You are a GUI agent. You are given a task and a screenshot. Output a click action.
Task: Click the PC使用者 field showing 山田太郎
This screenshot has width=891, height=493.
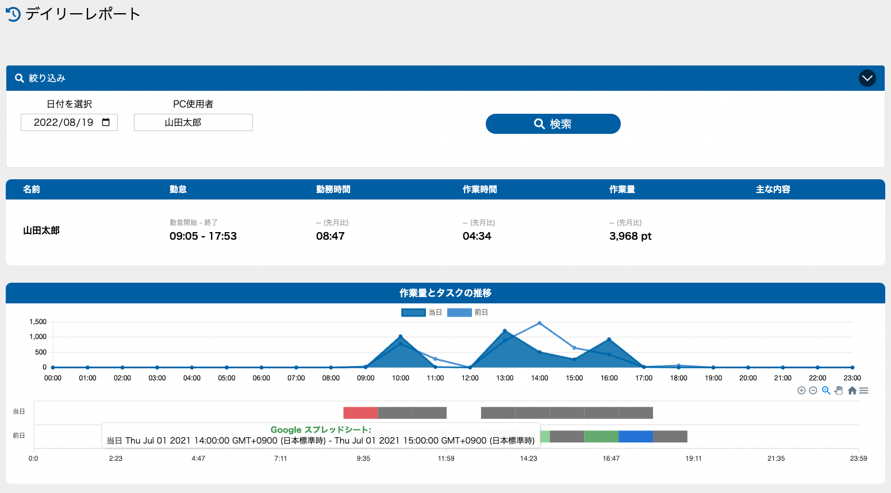point(193,122)
